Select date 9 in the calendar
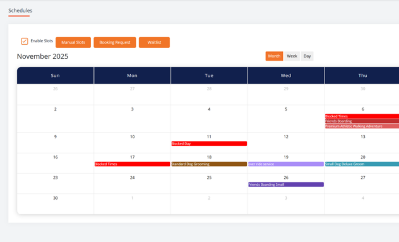399x242 pixels. click(55, 136)
